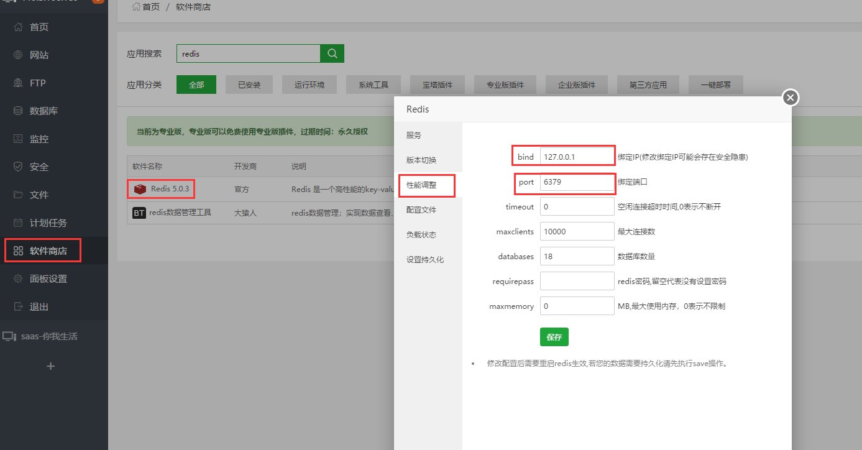Filter by 运行环境 category
862x450 pixels.
[309, 85]
